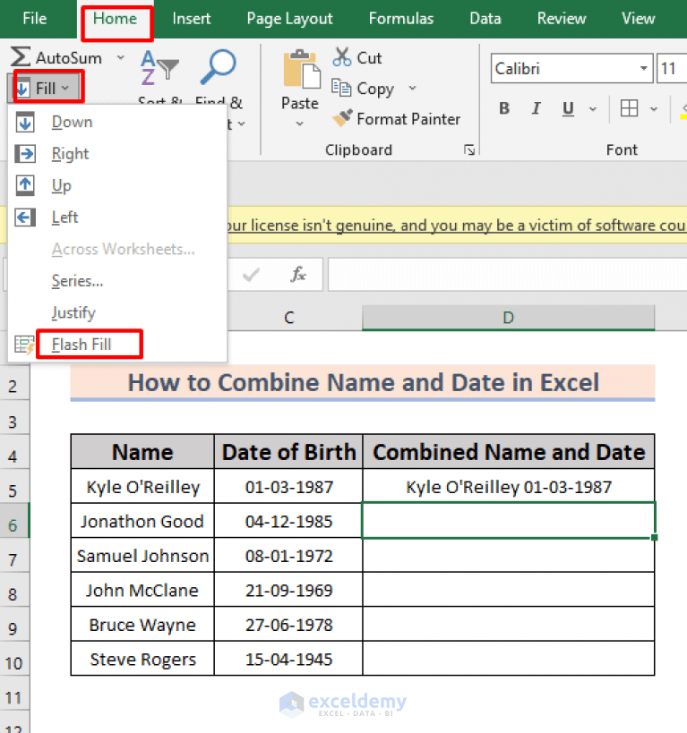Choose Fill Left option
This screenshot has height=733, width=687.
[117, 217]
